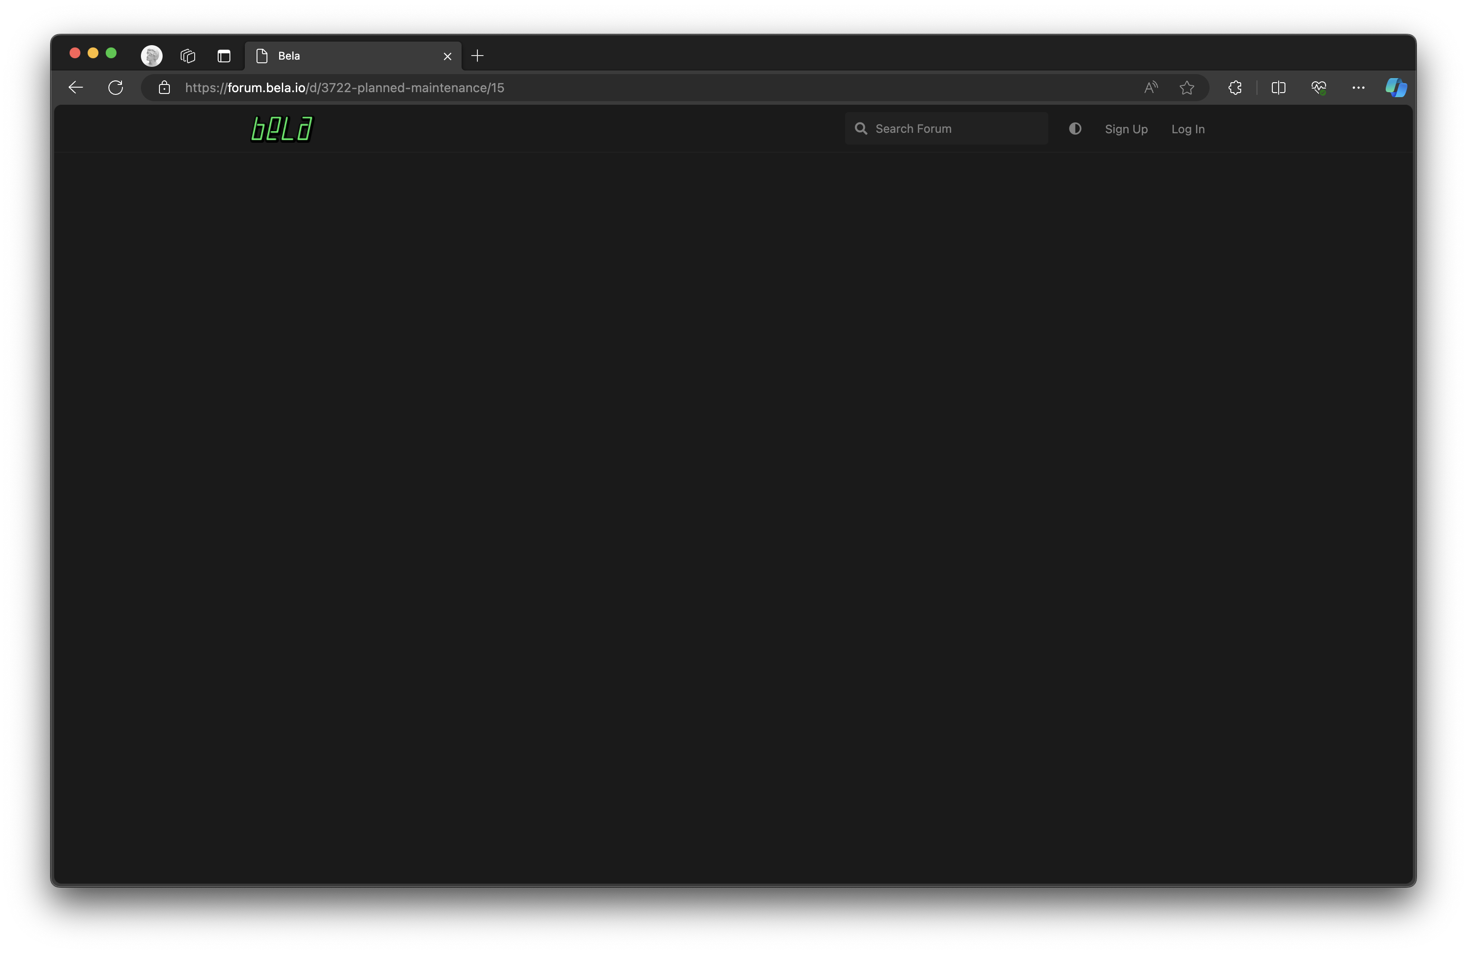Click the Bela logo
This screenshot has height=954, width=1467.
point(282,129)
